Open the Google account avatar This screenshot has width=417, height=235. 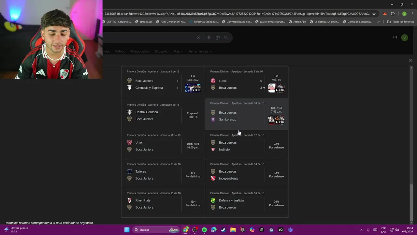(x=404, y=38)
